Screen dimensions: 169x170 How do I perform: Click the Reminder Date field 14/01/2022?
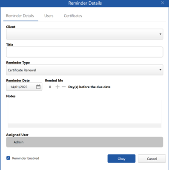(24, 87)
